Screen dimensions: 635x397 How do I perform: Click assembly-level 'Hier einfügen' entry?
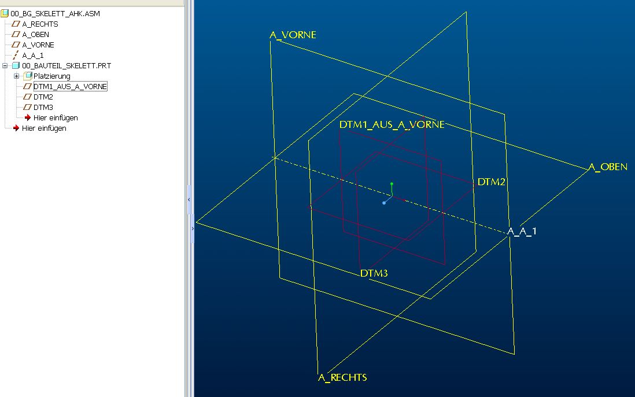pyautogui.click(x=44, y=128)
